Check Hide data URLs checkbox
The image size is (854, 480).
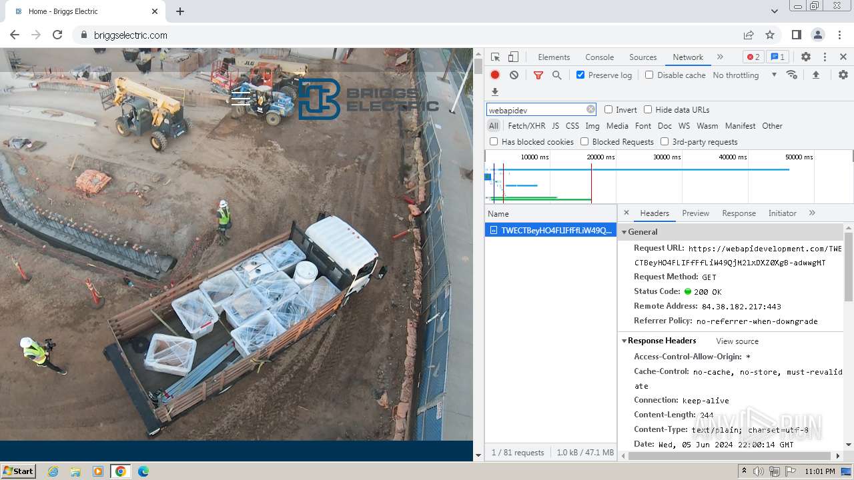click(648, 109)
